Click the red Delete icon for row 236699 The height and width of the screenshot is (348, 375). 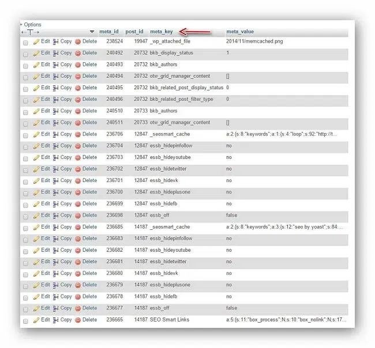tap(78, 204)
